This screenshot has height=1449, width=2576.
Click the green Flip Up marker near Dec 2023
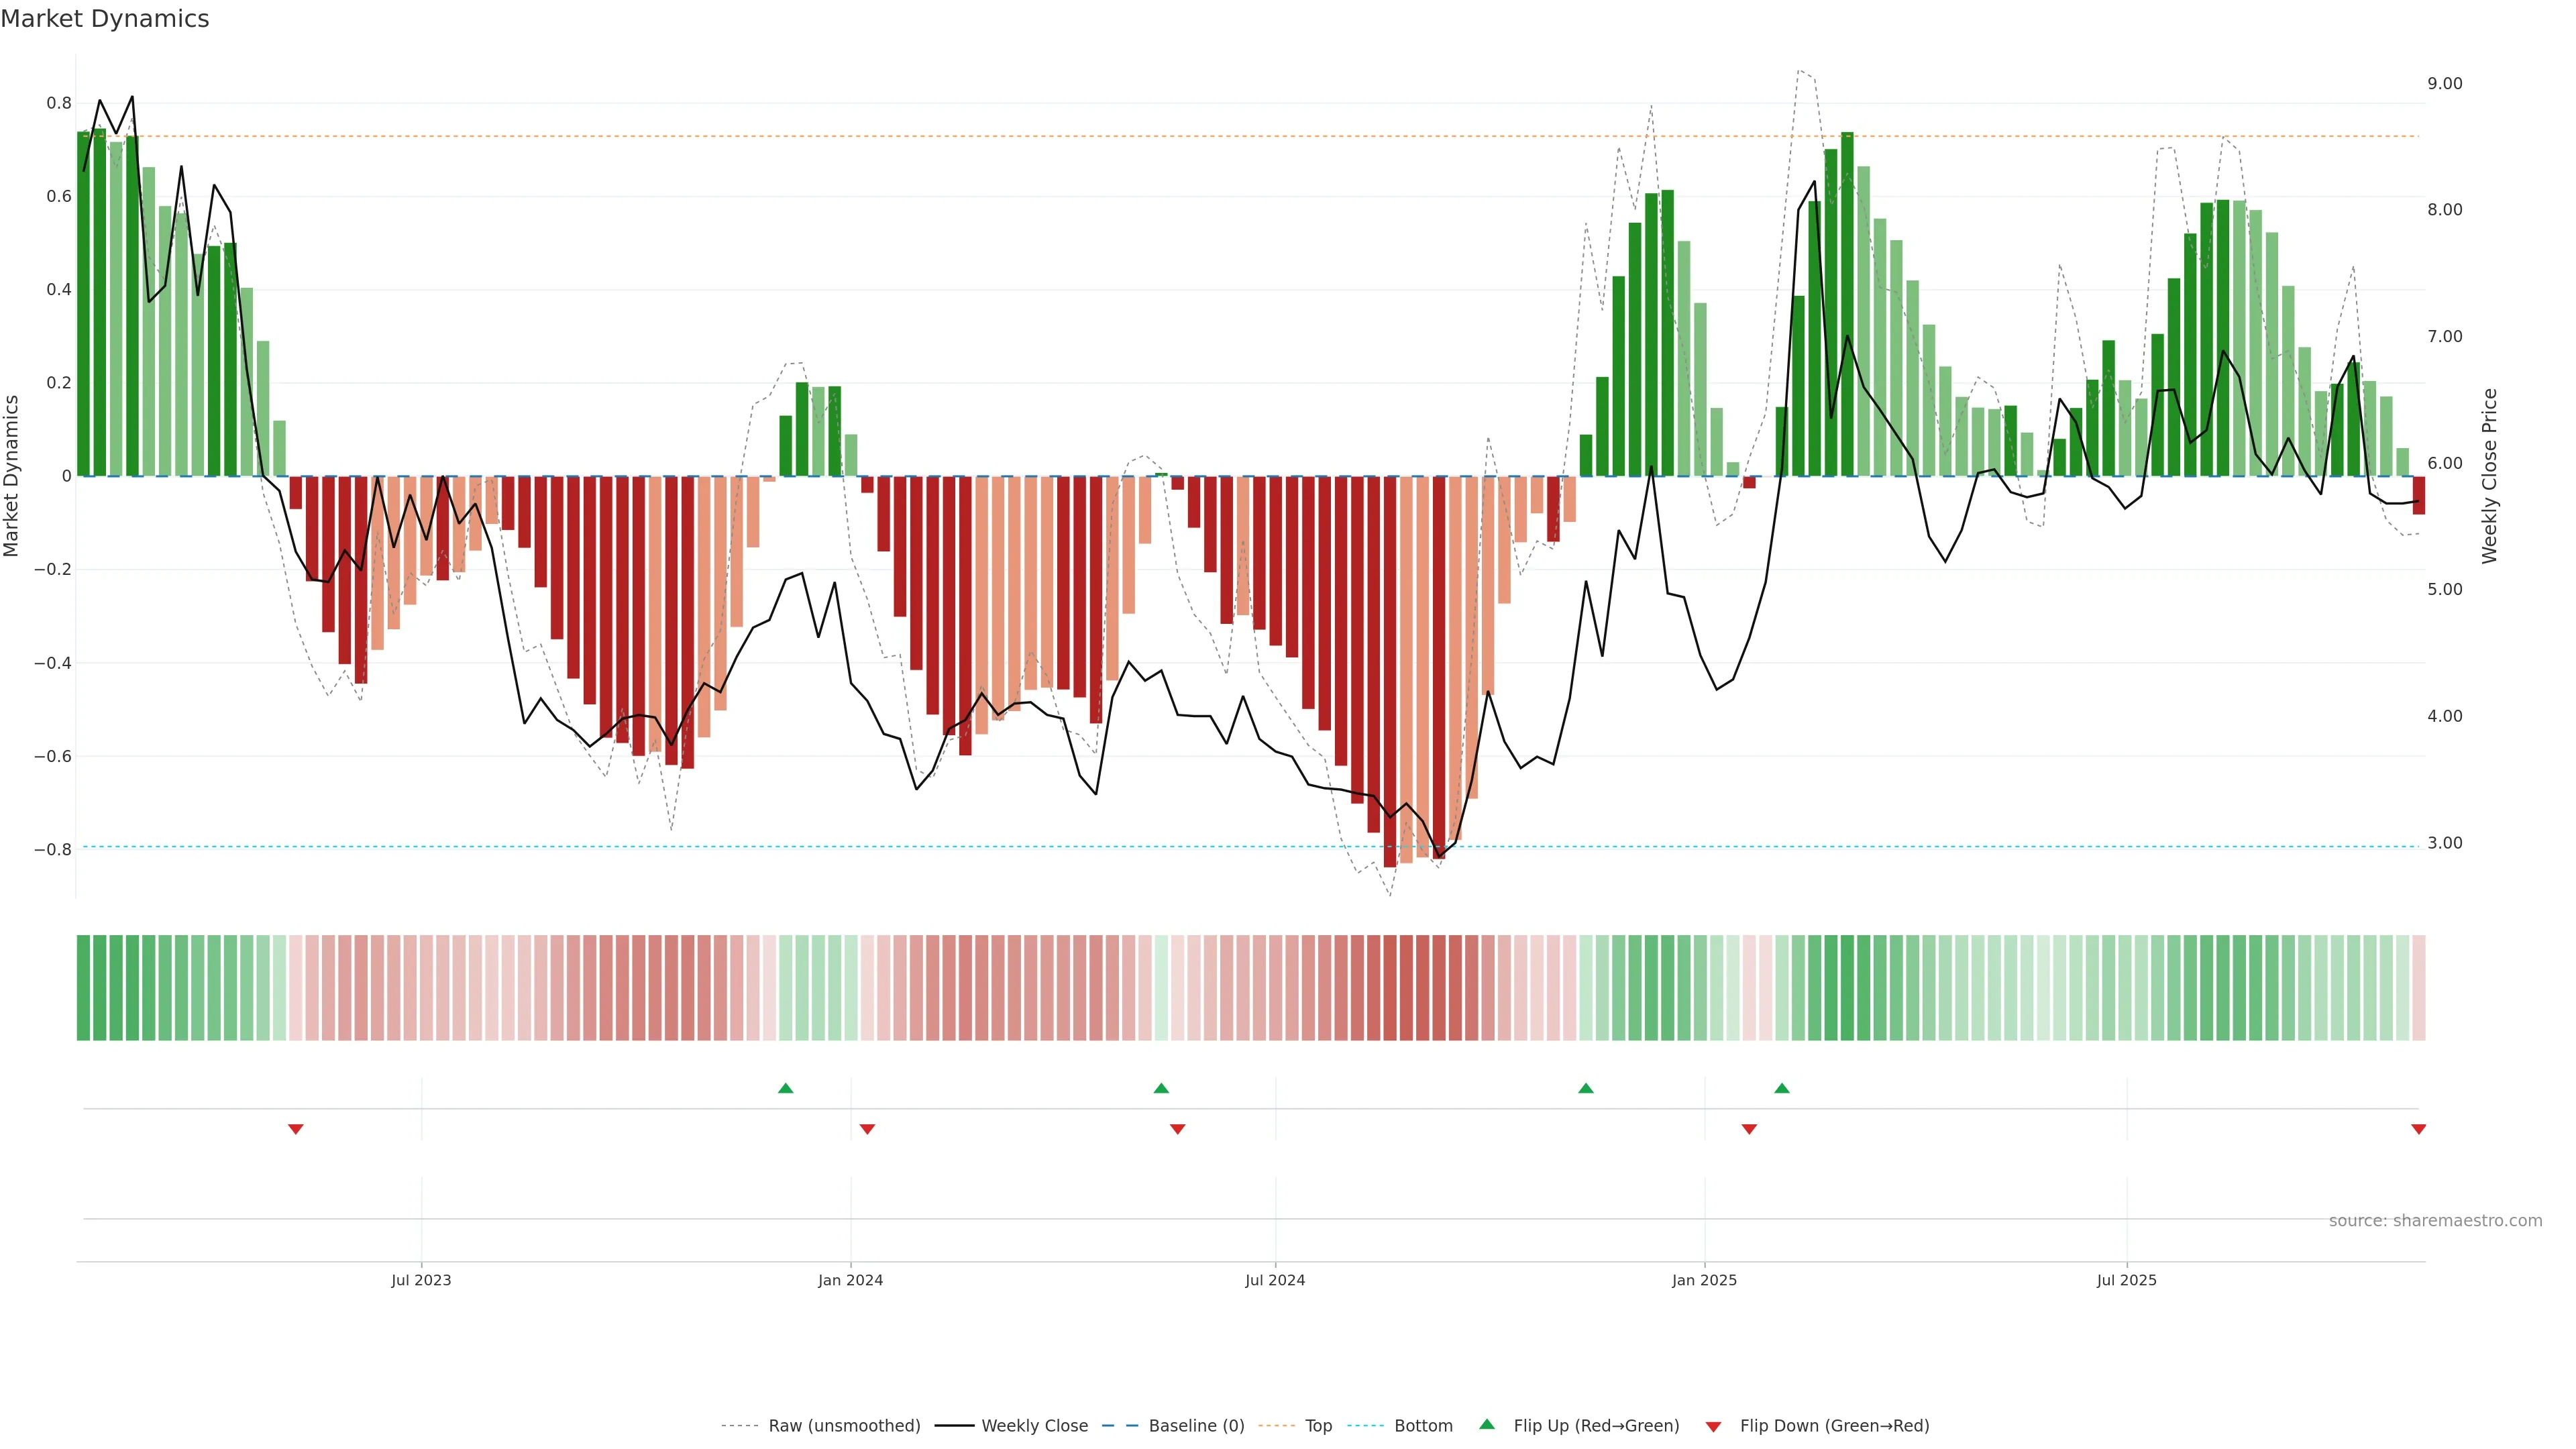coord(785,1088)
